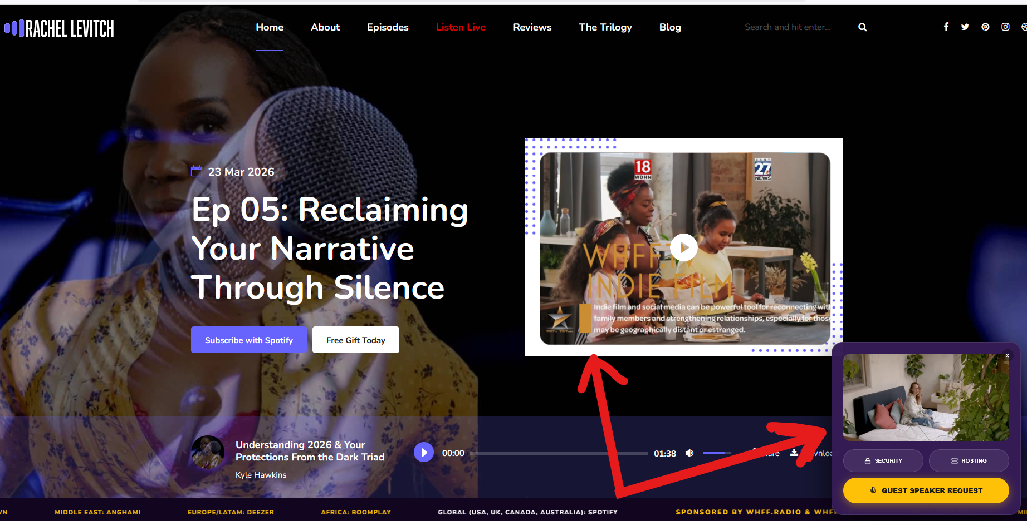The width and height of the screenshot is (1027, 521).
Task: Open the About page
Action: pyautogui.click(x=325, y=27)
